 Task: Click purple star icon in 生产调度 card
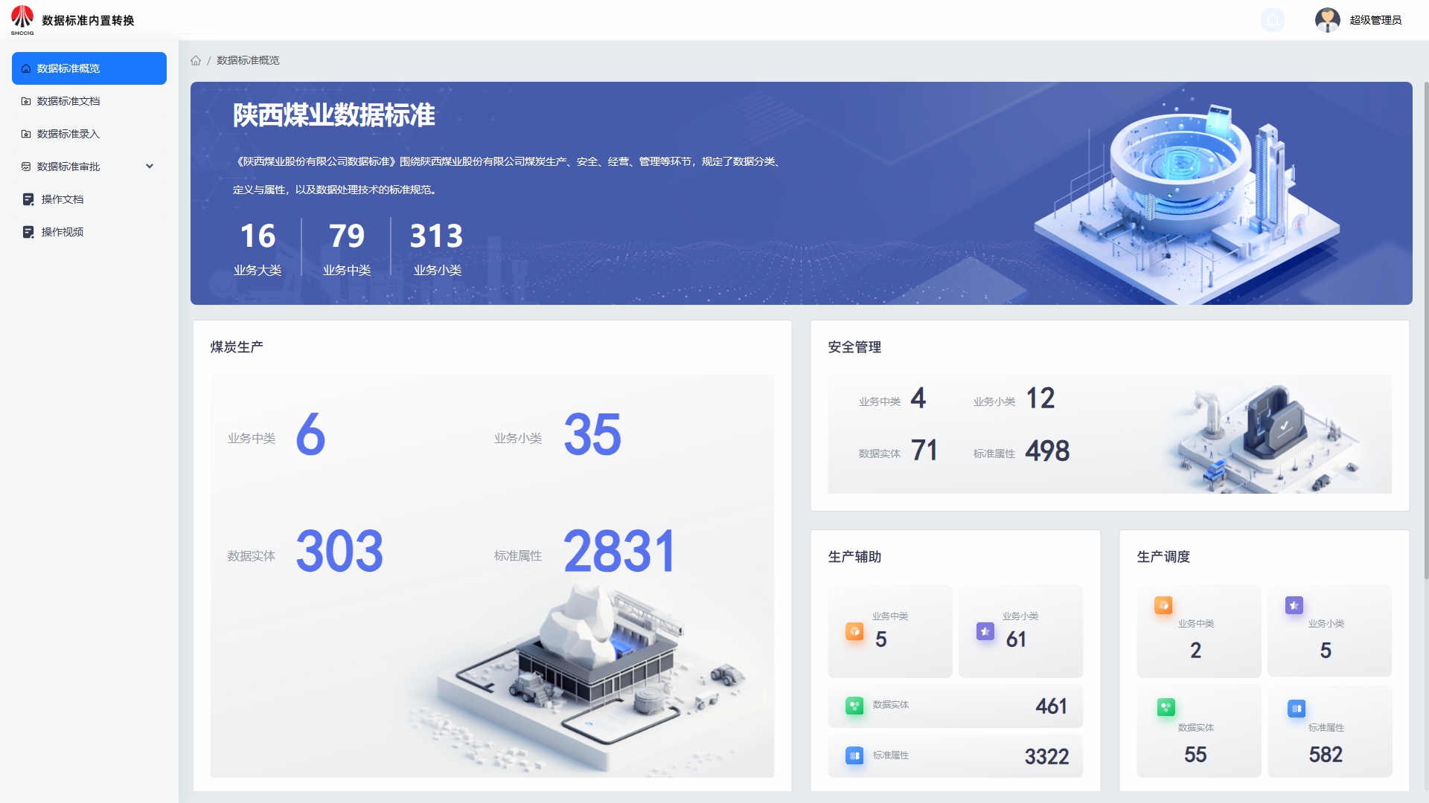pyautogui.click(x=1294, y=605)
